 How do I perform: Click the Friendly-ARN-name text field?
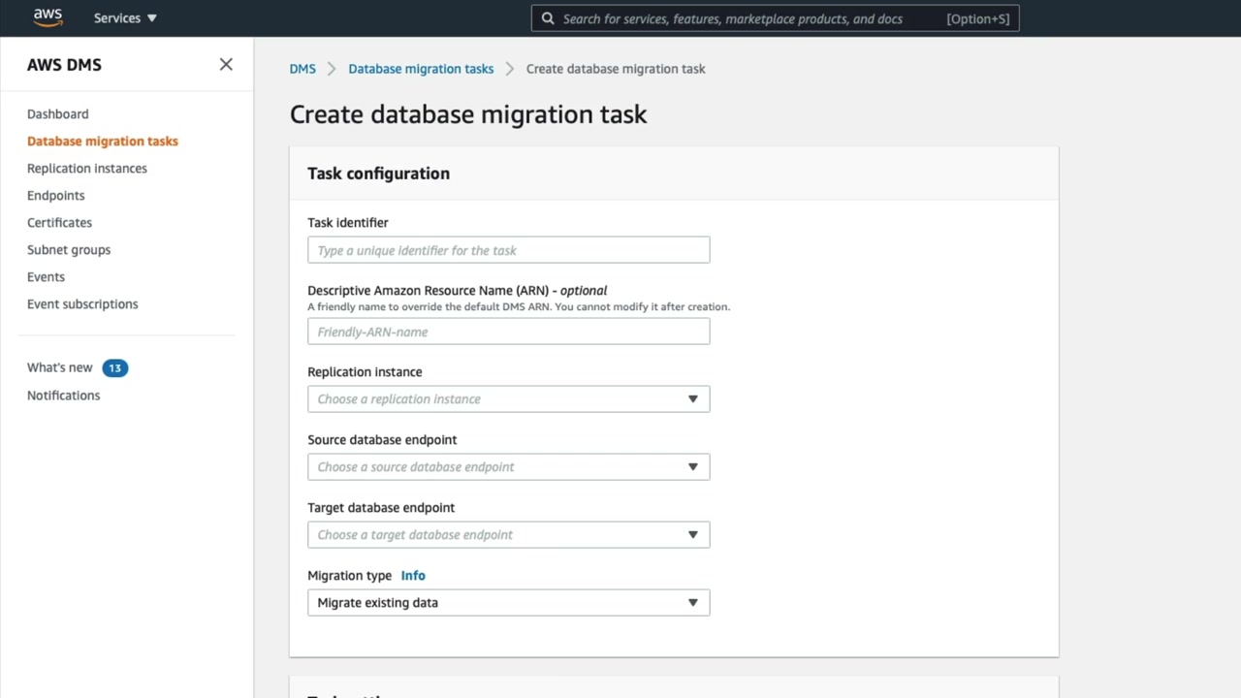click(x=508, y=332)
